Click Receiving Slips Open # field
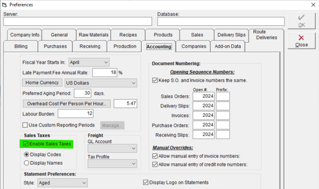Screen dimensions: 319x189 [x=204, y=134]
